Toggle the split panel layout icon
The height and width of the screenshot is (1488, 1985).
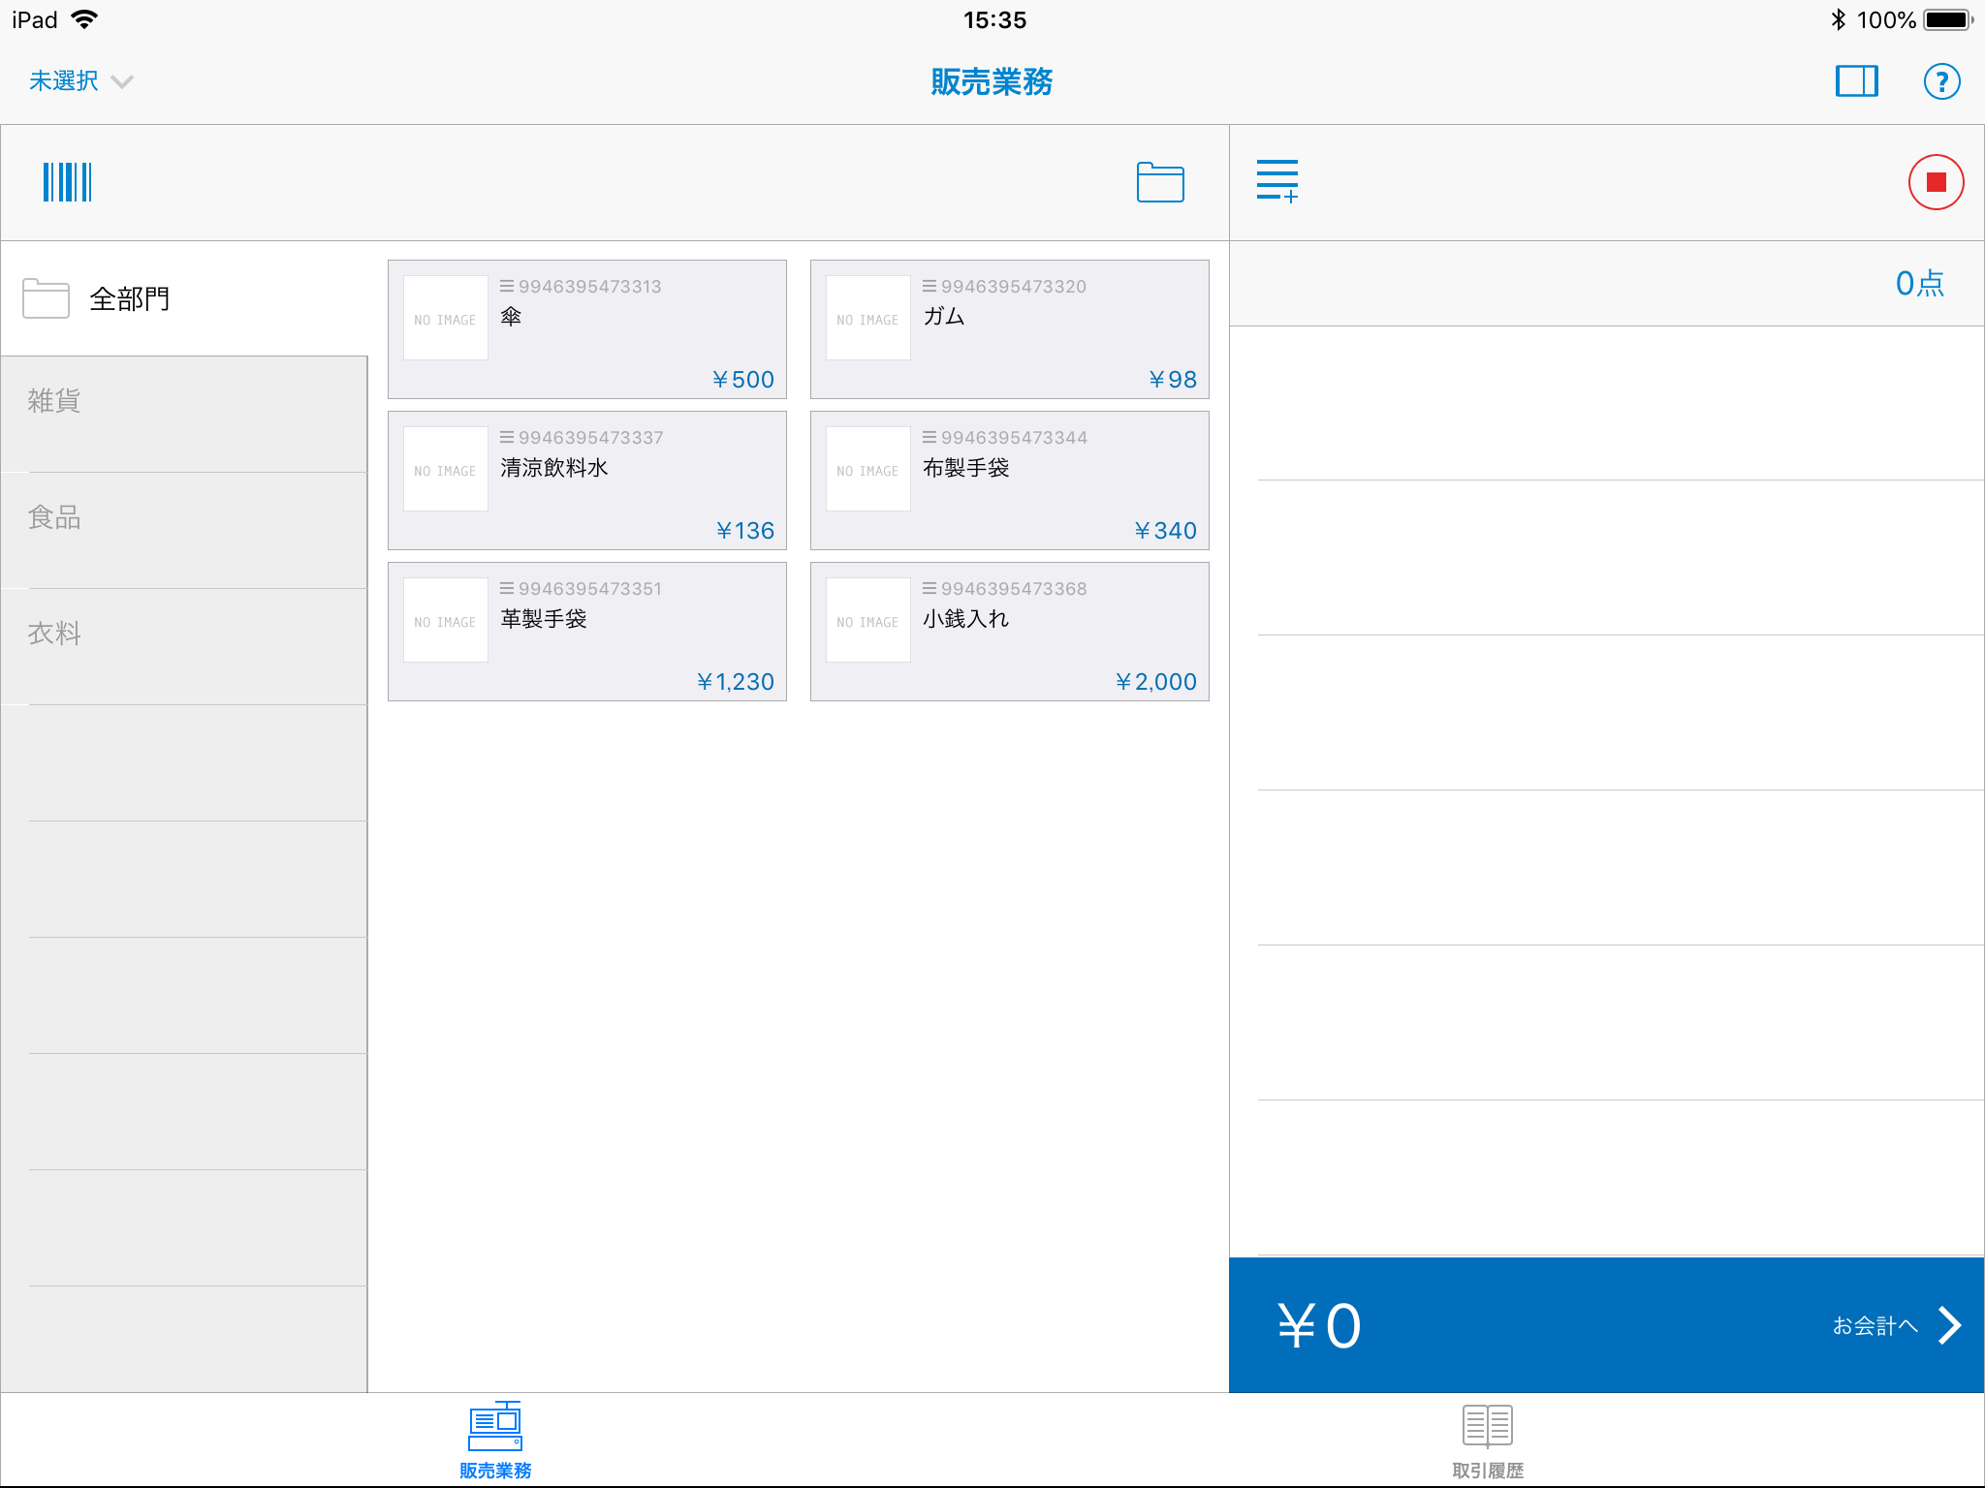[1856, 81]
